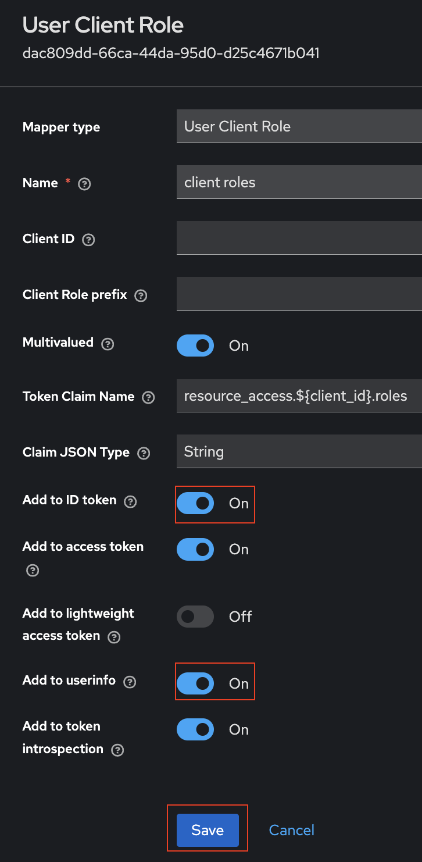Image resolution: width=422 pixels, height=862 pixels.
Task: Open the Client ID help tooltip icon
Action: 88,240
